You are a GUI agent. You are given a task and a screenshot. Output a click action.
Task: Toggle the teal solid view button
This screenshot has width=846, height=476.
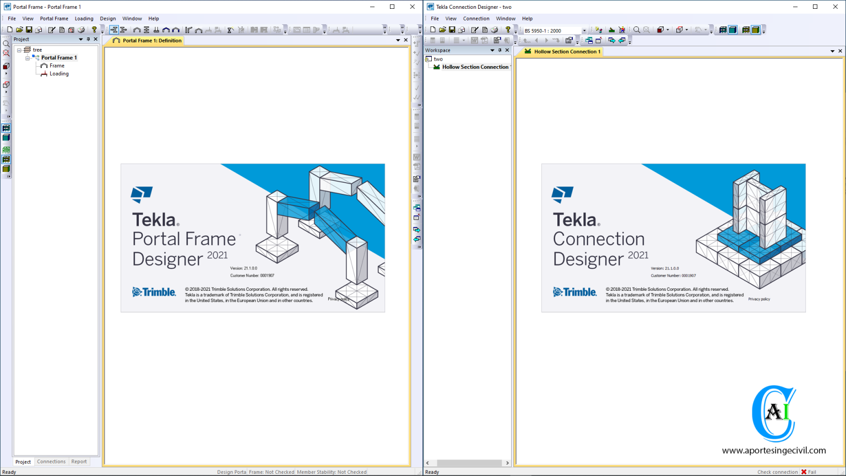coord(6,138)
